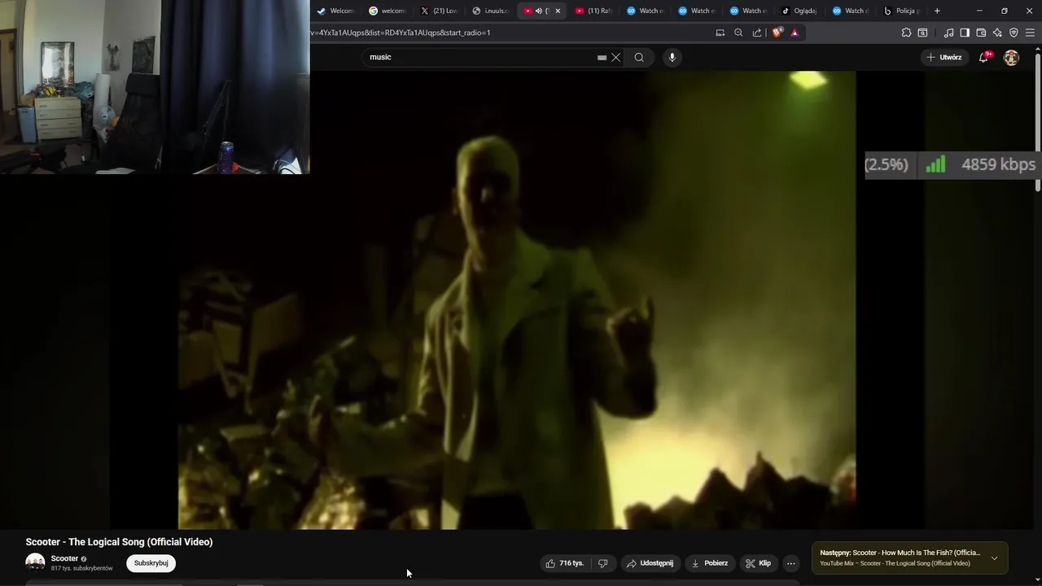Switch to the YouTube (11) Raf tab

pos(593,11)
